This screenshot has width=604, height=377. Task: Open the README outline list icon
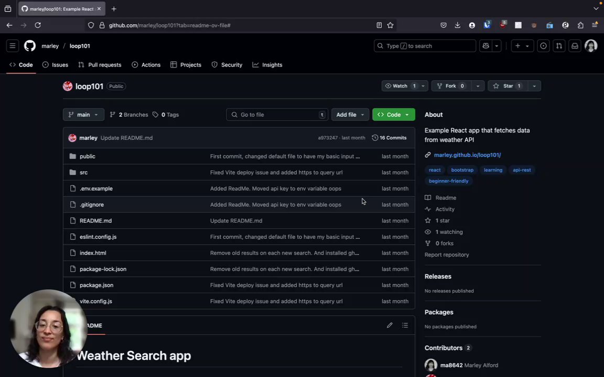(x=405, y=326)
